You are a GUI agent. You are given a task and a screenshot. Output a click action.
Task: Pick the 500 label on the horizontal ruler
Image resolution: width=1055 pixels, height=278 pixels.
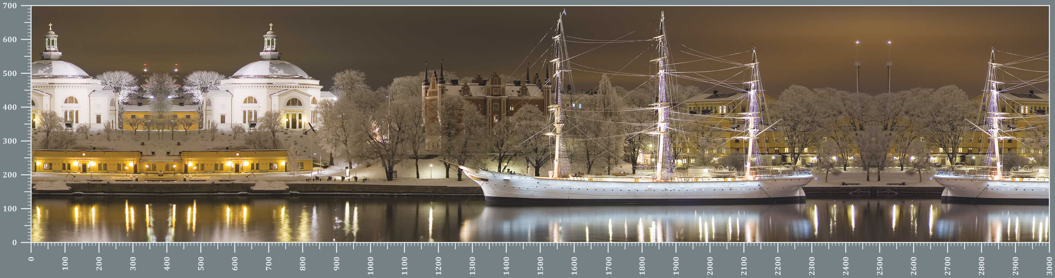201,264
